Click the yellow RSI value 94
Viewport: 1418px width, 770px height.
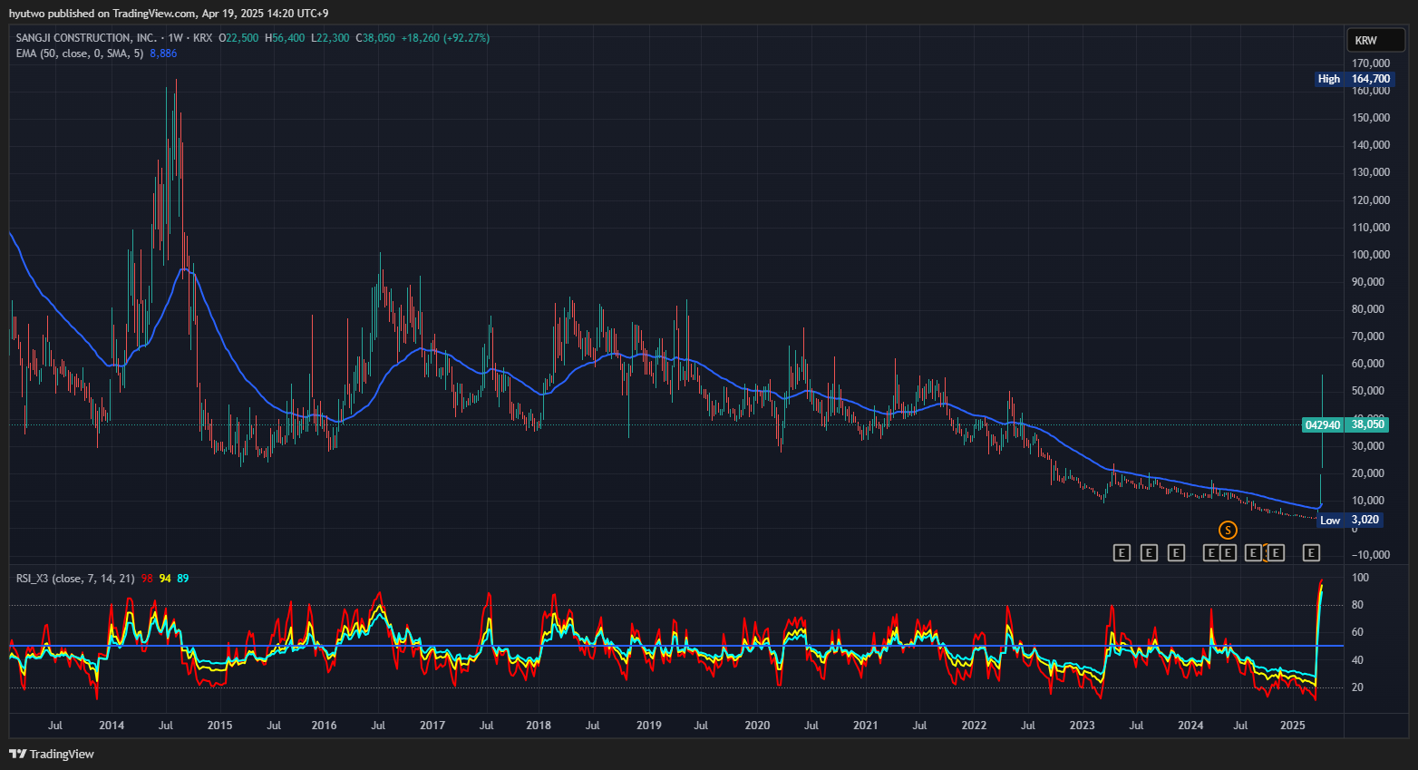click(165, 579)
